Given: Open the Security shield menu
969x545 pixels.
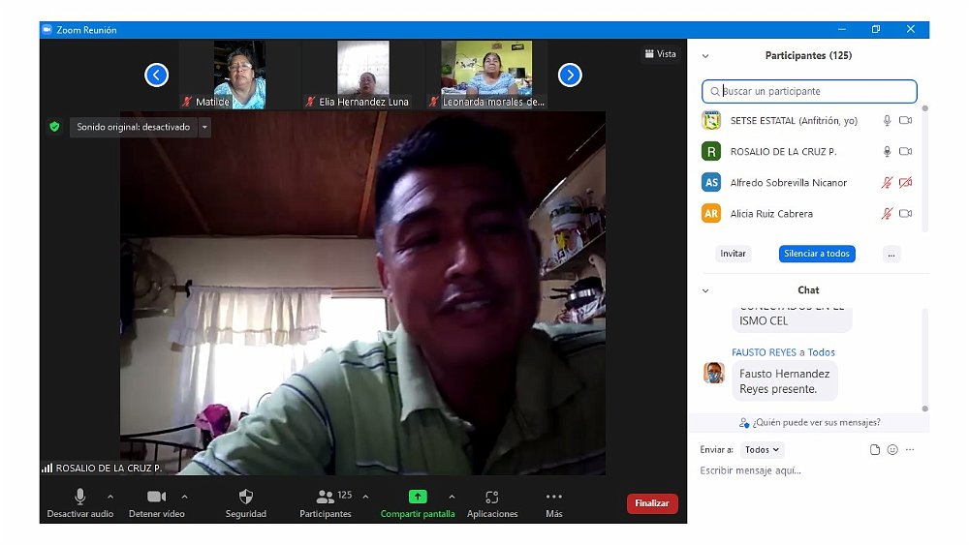Looking at the screenshot, I should (245, 498).
